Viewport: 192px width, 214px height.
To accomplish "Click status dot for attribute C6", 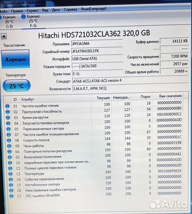I will coord(11,191).
